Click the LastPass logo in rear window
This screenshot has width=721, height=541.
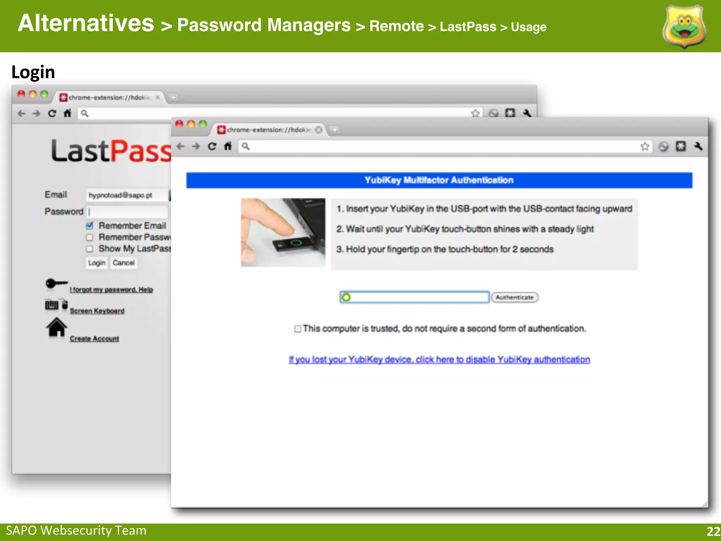[111, 151]
